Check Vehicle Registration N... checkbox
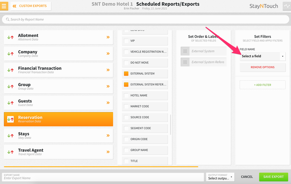The height and width of the screenshot is (184, 291). [x=126, y=52]
